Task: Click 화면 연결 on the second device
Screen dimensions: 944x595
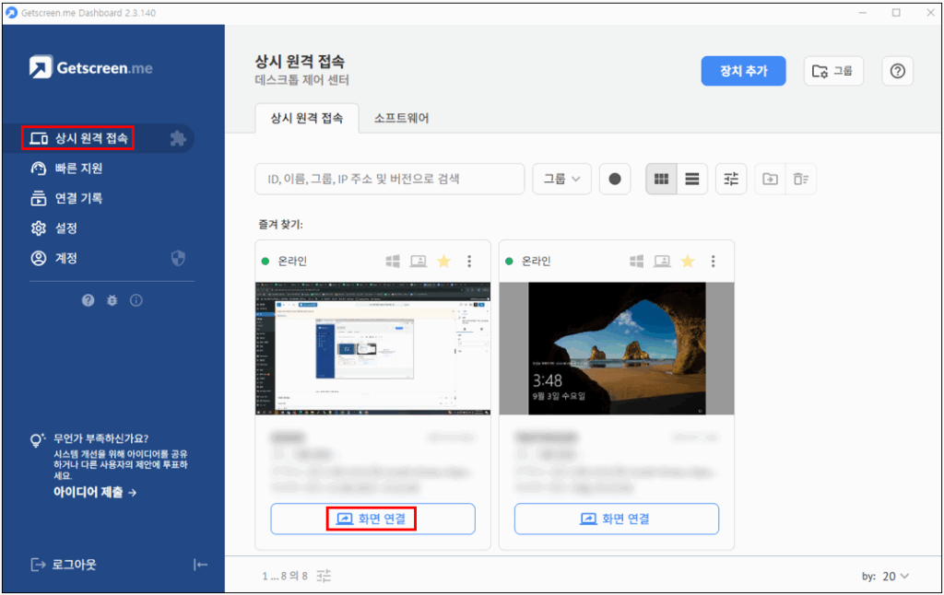Action: pos(616,519)
